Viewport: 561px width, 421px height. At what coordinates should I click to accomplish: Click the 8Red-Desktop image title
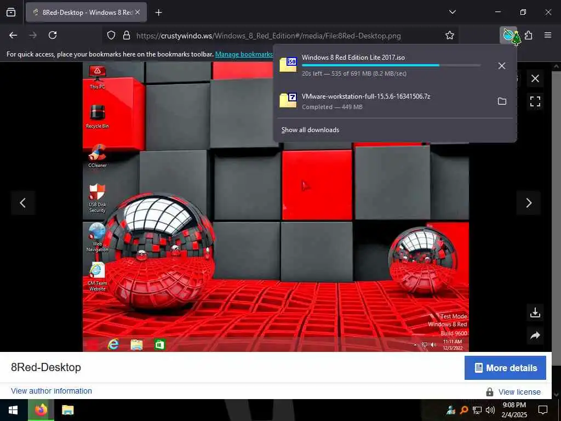click(46, 367)
